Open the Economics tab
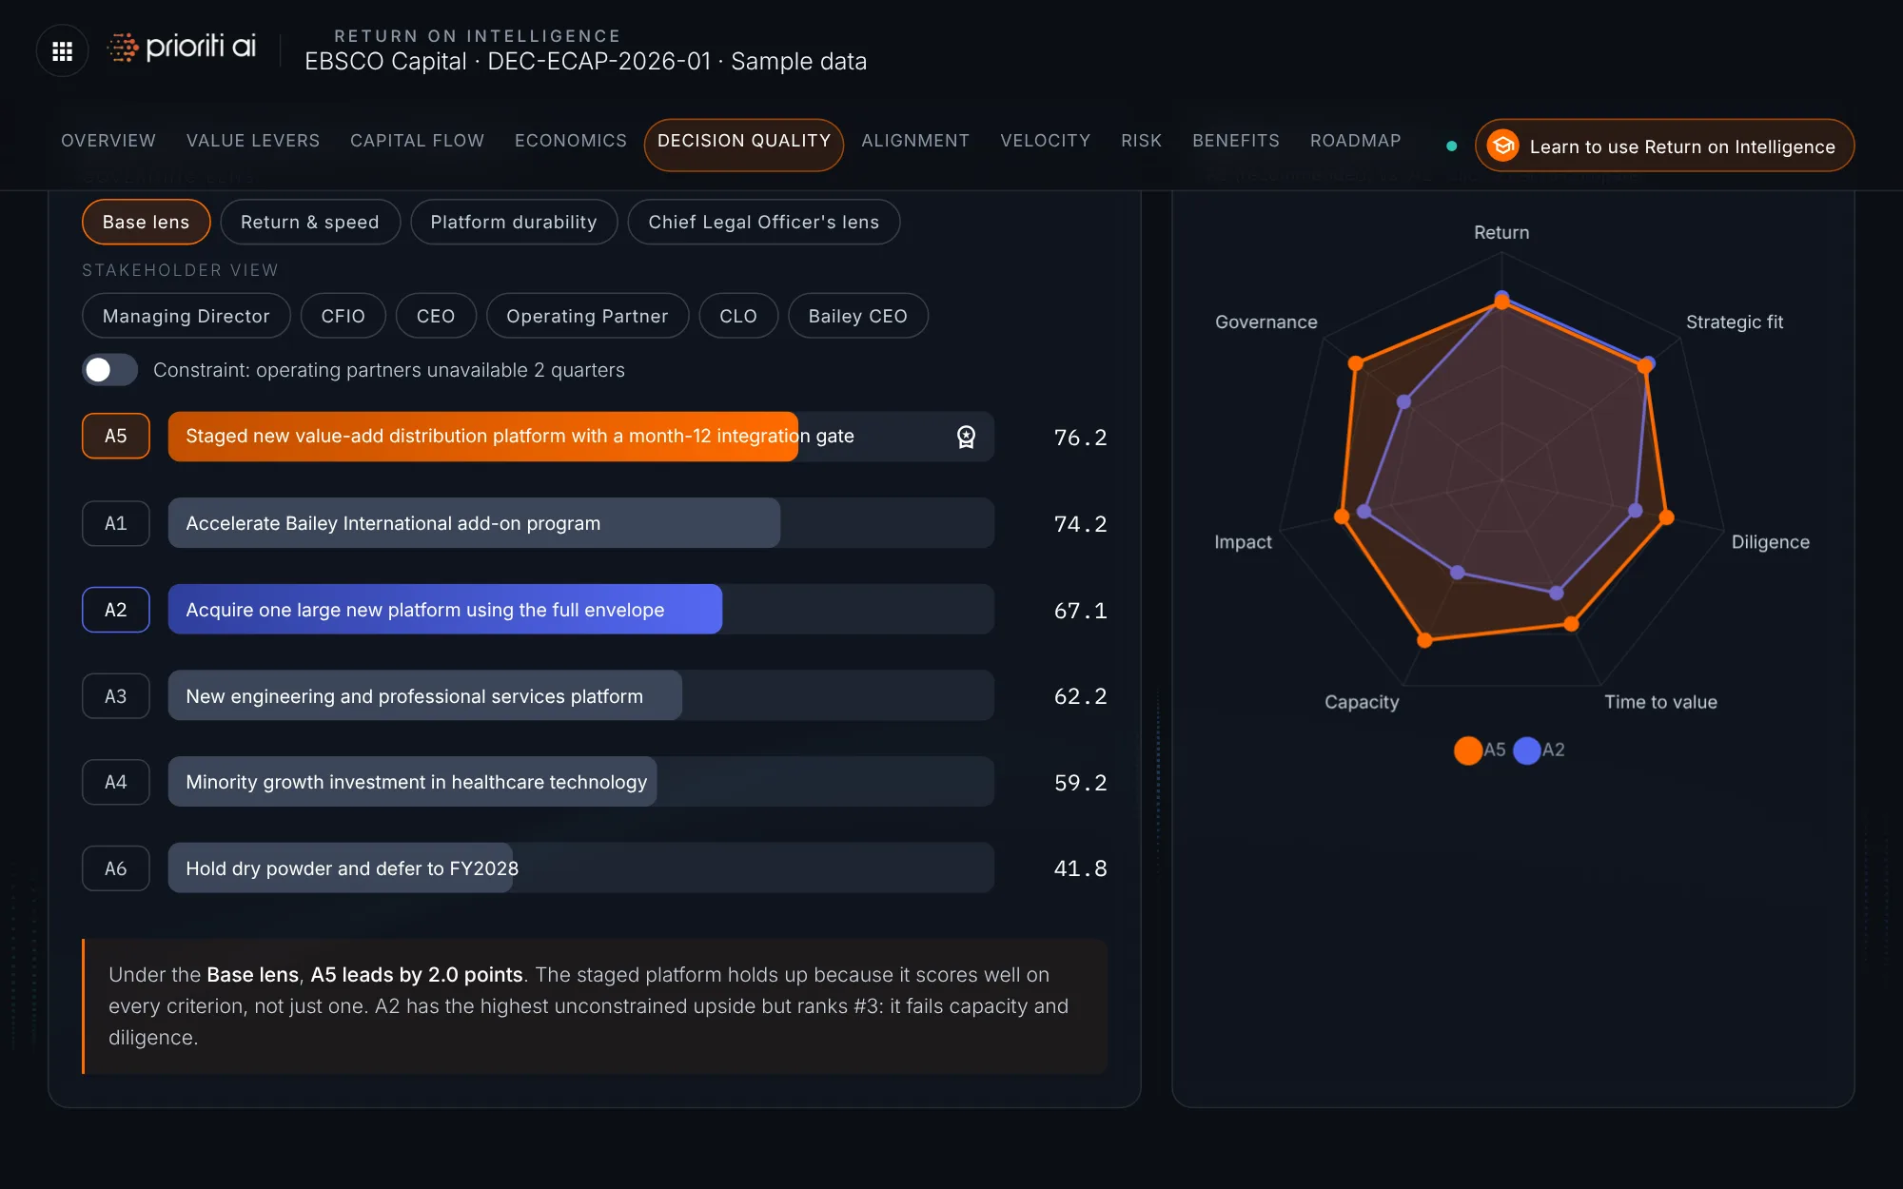Viewport: 1903px width, 1189px height. (571, 141)
